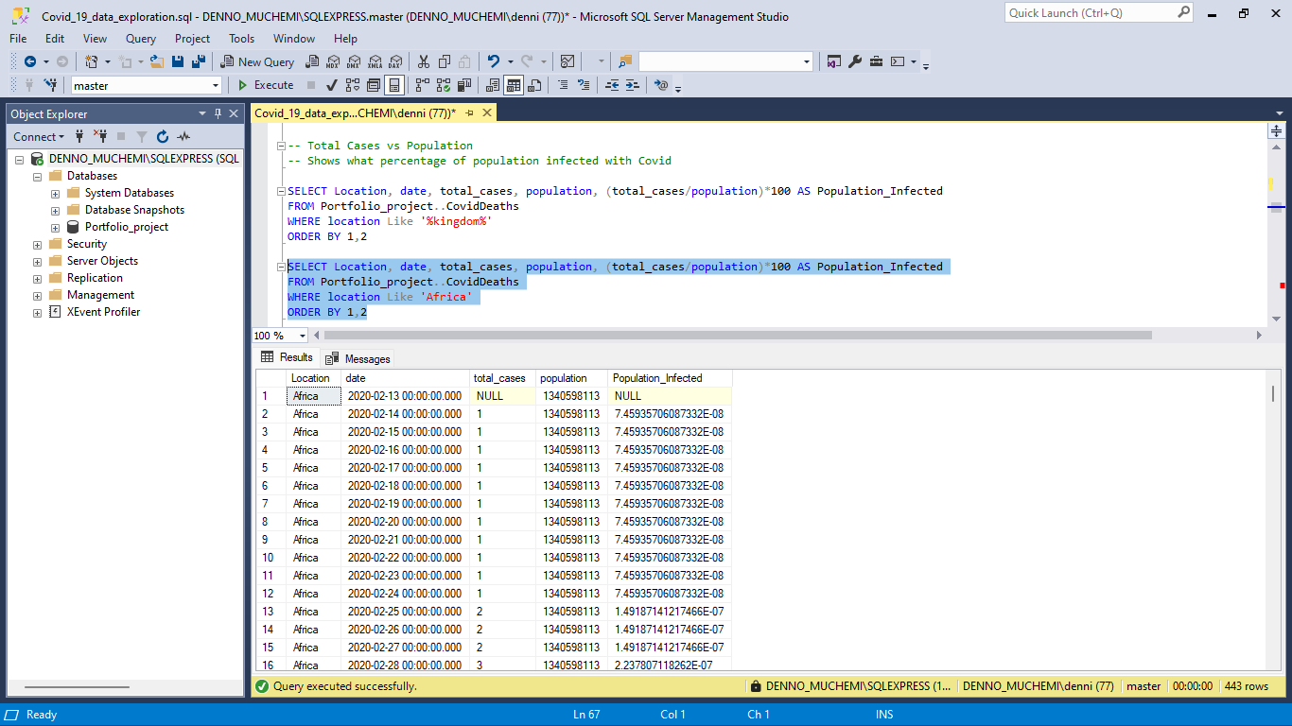Toggle Include Client Statistics
The image size is (1292, 726).
click(x=463, y=85)
